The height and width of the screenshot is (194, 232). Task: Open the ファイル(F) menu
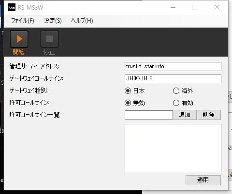pos(22,21)
